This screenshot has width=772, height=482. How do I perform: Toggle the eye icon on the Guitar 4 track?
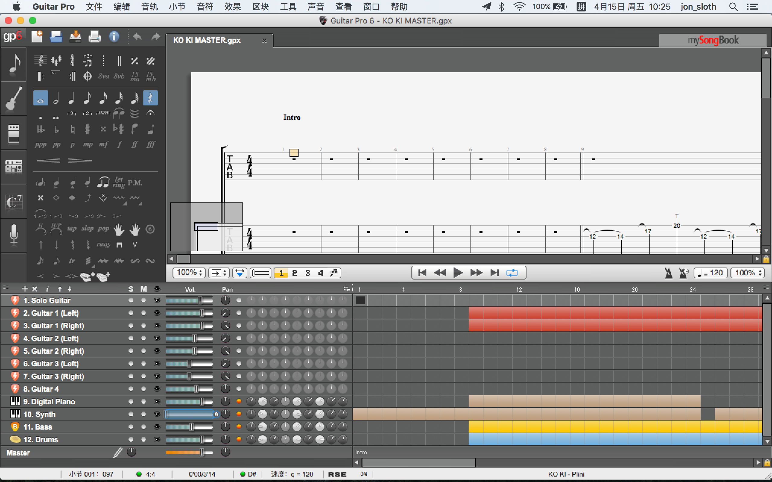click(x=157, y=389)
